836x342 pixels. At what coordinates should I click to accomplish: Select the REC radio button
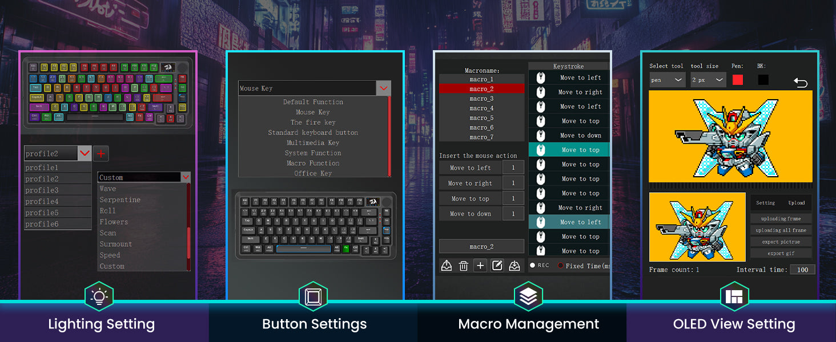(x=533, y=266)
